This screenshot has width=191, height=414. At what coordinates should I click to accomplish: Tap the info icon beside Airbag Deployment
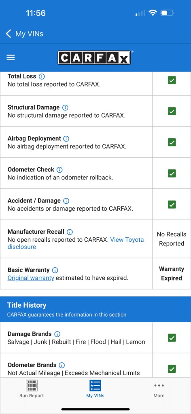coord(66,139)
